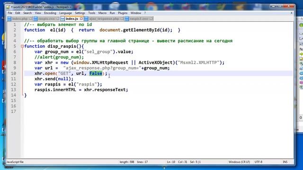The width and height of the screenshot is (303, 170).
Task: Click line number 17 in the margin
Action: coord(14,111)
